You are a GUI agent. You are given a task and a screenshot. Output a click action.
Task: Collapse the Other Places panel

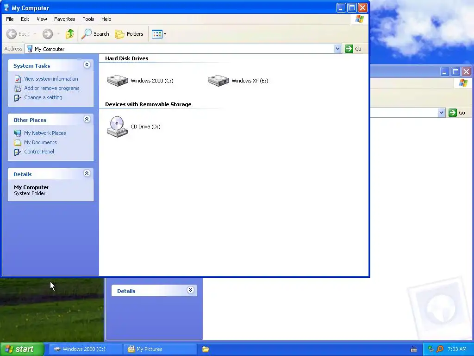tap(87, 119)
